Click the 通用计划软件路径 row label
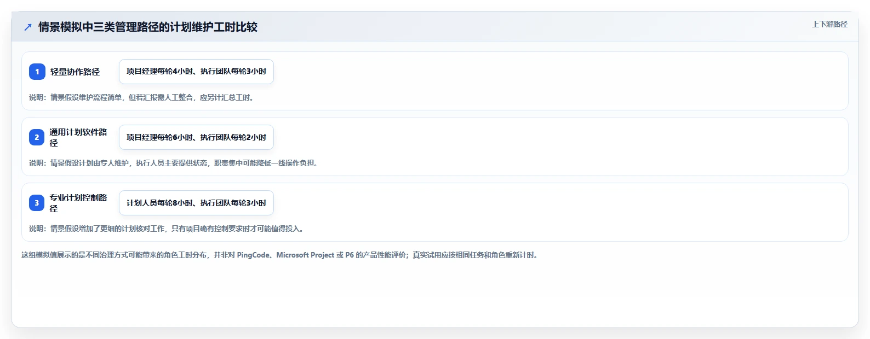Viewport: 870px width, 339px height. point(78,137)
